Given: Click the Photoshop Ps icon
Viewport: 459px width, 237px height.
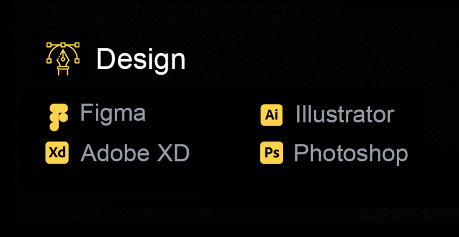Looking at the screenshot, I should pyautogui.click(x=272, y=153).
